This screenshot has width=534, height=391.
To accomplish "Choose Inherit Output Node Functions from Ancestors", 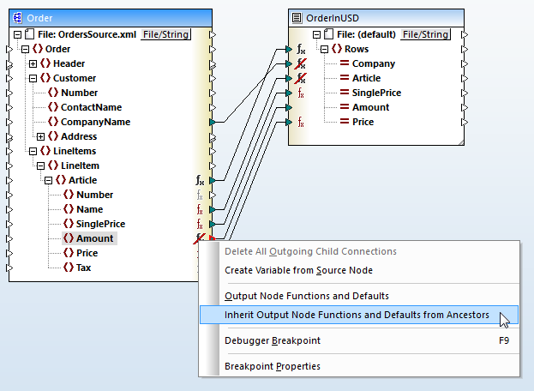I will (357, 316).
